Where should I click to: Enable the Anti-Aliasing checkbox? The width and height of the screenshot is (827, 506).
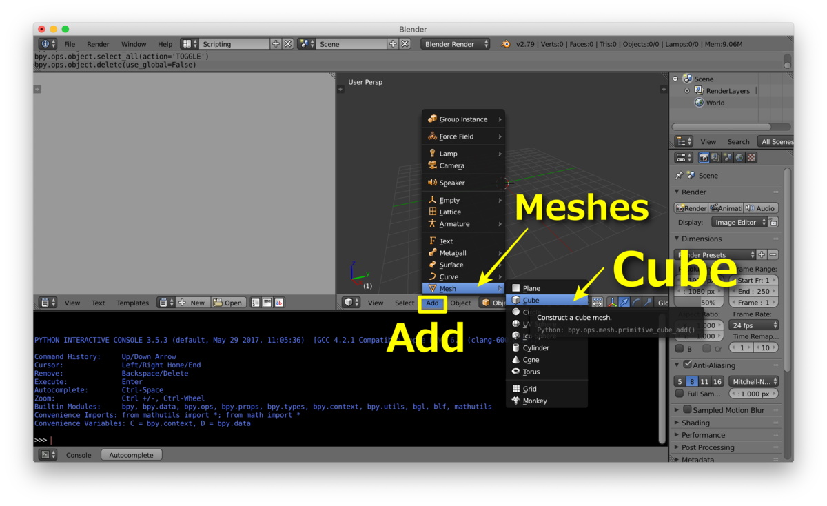tap(688, 365)
